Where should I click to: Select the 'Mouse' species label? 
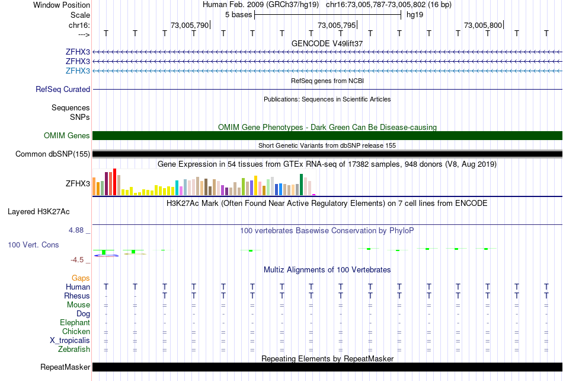(78, 305)
